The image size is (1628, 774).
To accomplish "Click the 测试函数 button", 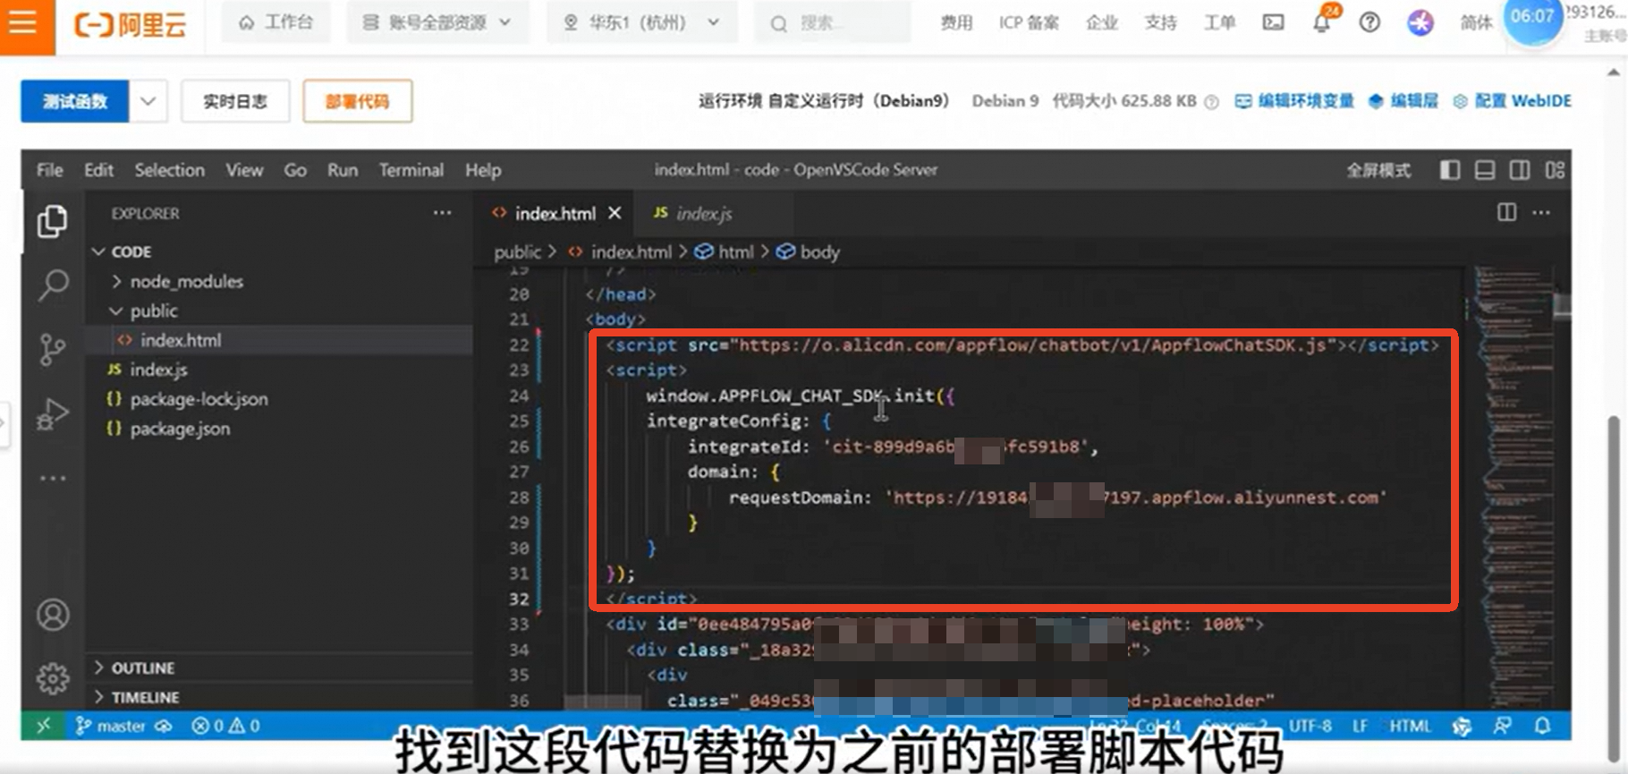I will tap(75, 101).
